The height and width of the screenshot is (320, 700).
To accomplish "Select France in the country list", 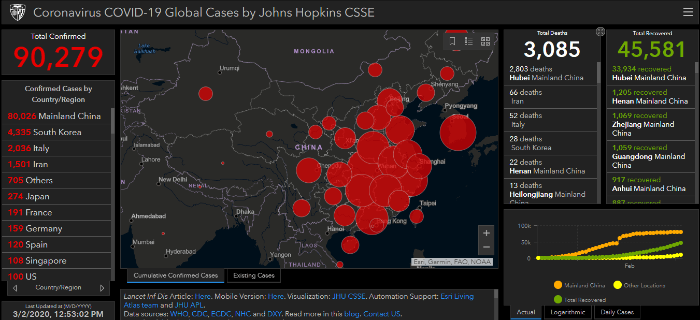I will tap(56, 213).
